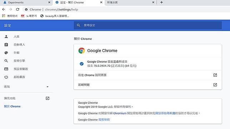Open About Chrome in the sidebar

(12, 107)
